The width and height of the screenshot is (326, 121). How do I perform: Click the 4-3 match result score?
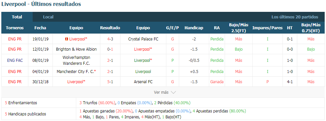[x=110, y=39]
